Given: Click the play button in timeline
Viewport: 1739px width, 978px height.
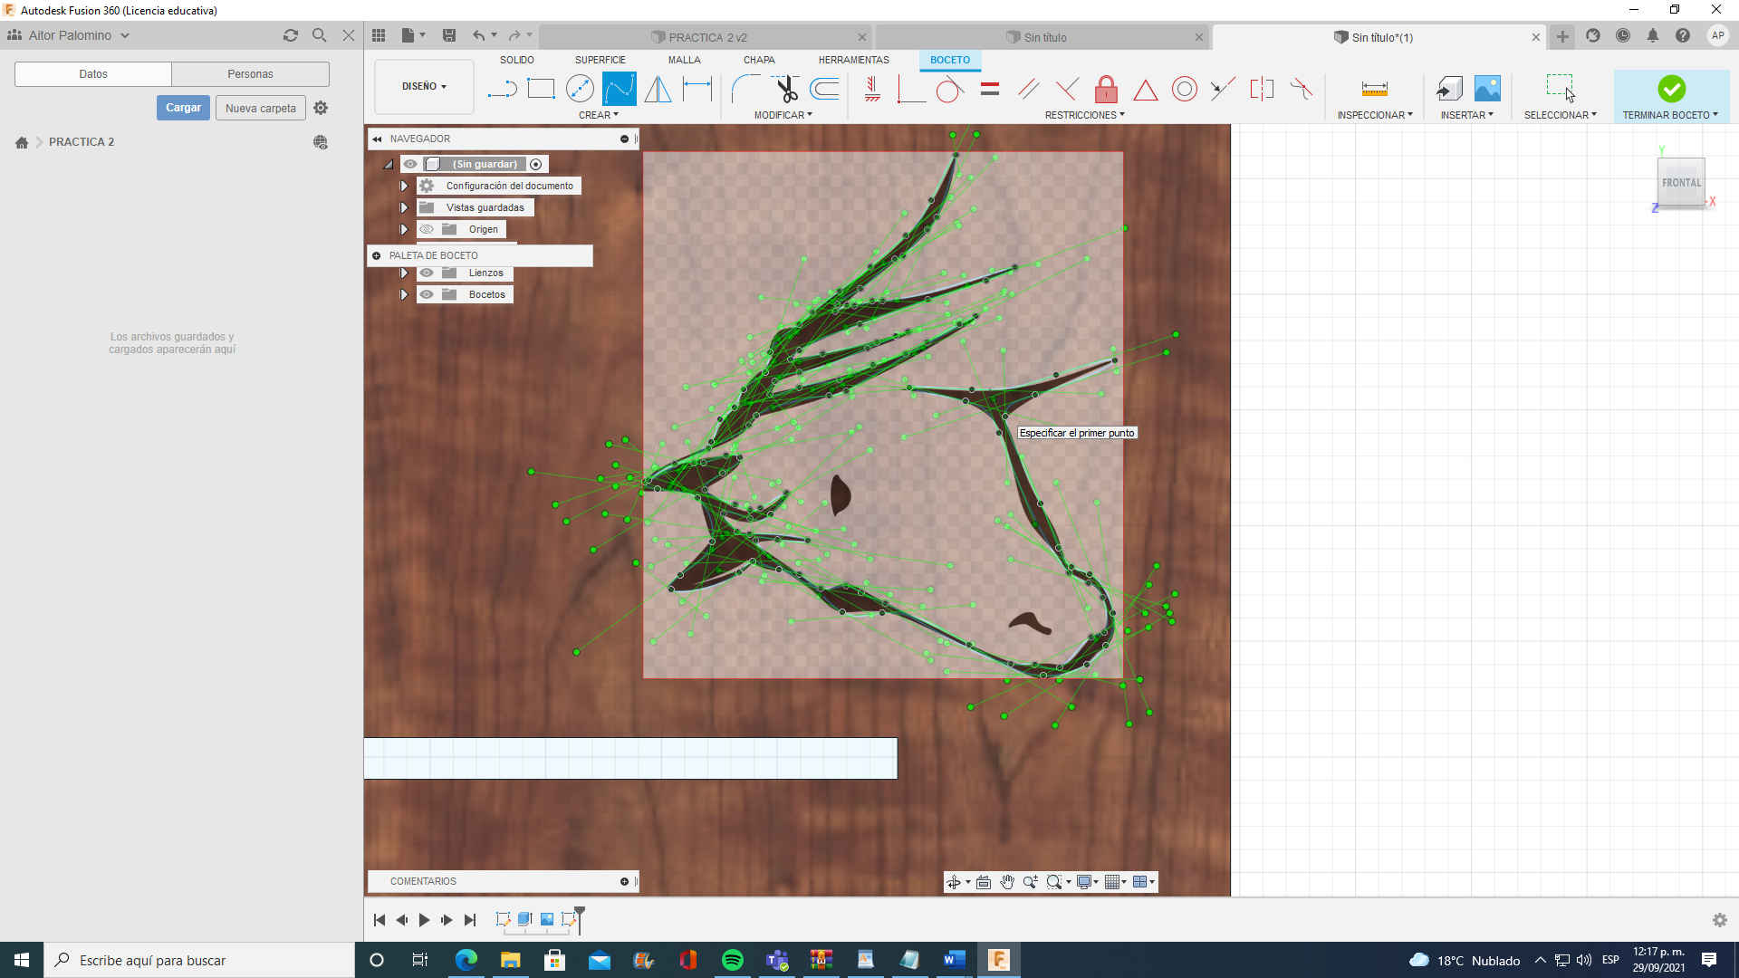Looking at the screenshot, I should coord(425,919).
